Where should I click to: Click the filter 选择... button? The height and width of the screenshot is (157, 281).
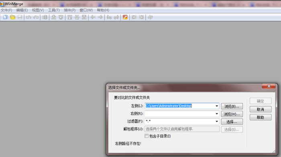[x=232, y=122]
